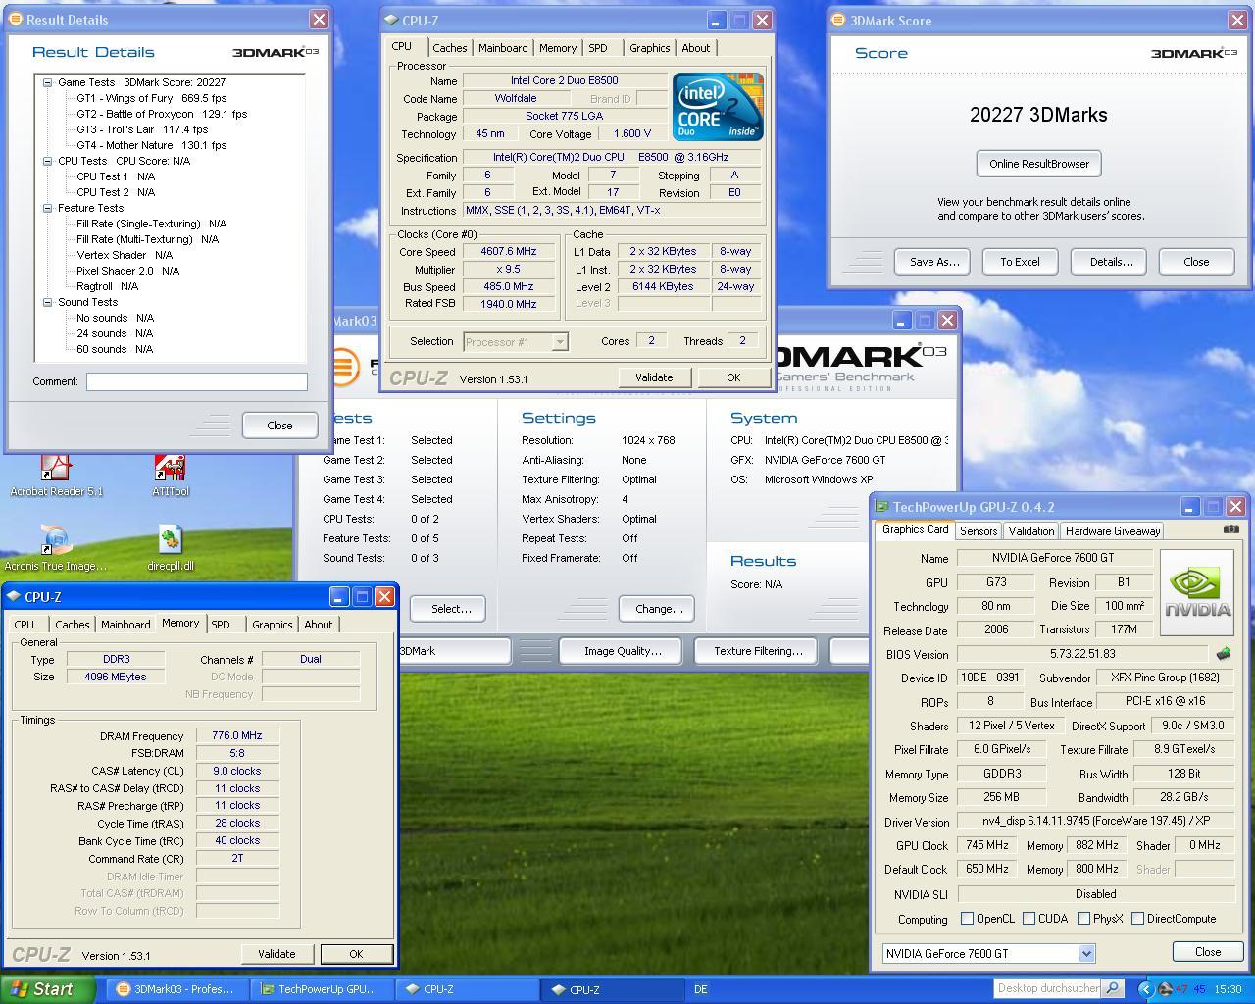Image resolution: width=1255 pixels, height=1004 pixels.
Task: Click the Save As... button
Action: click(932, 262)
